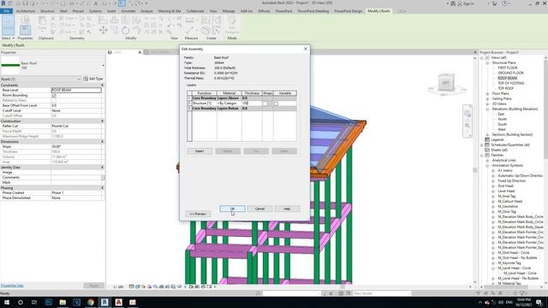Click the navigation bar zoom wheel icon
Viewport: 548px width, 308px height.
coord(468,114)
